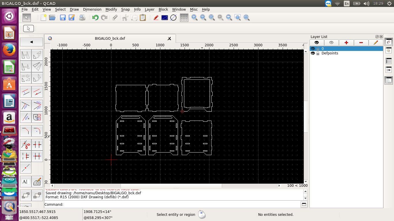Open the Modify menu

(x=111, y=9)
